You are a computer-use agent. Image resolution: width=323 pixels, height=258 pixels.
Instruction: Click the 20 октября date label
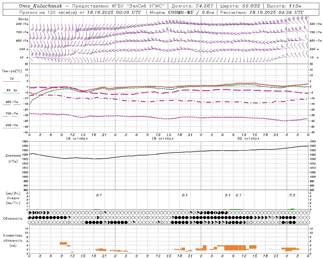click(248, 139)
